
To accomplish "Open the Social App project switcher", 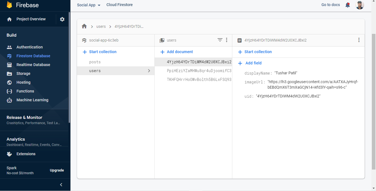I will (89, 5).
